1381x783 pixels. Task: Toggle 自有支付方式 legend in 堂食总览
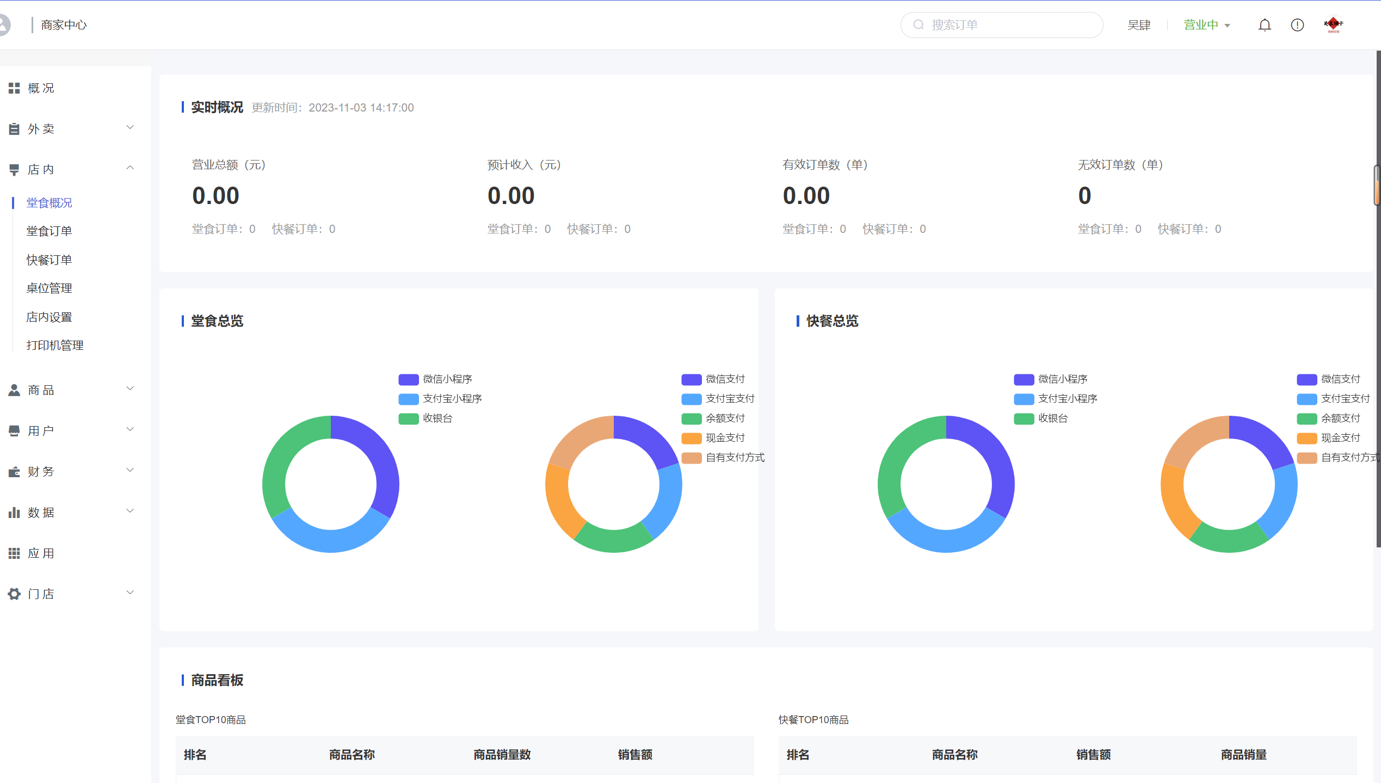coord(723,458)
